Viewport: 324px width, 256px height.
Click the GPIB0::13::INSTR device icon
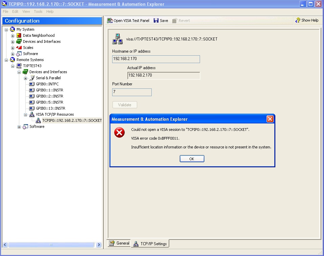pyautogui.click(x=32, y=108)
